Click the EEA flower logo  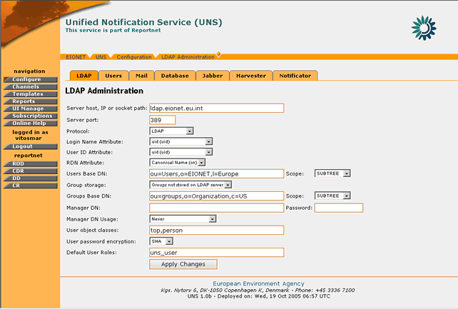[424, 28]
